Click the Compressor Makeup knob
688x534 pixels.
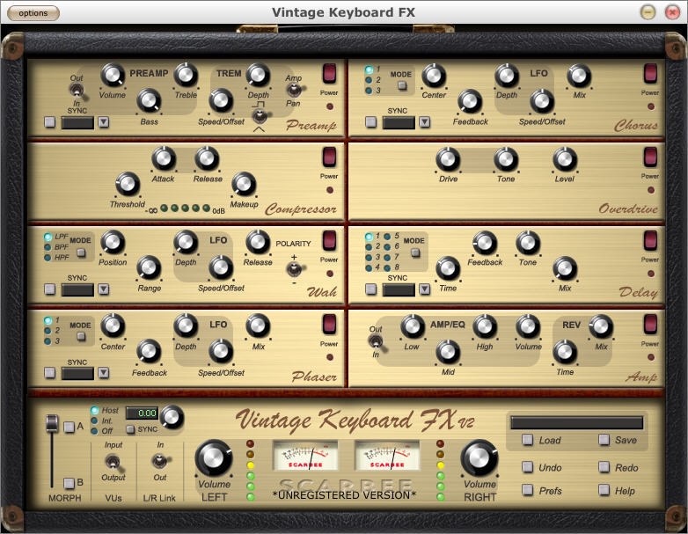coord(244,184)
